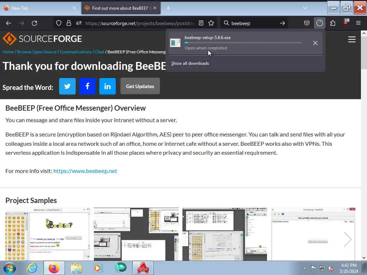The width and height of the screenshot is (367, 275).
Task: Click the page scrollbar up arrow
Action: click(364, 33)
